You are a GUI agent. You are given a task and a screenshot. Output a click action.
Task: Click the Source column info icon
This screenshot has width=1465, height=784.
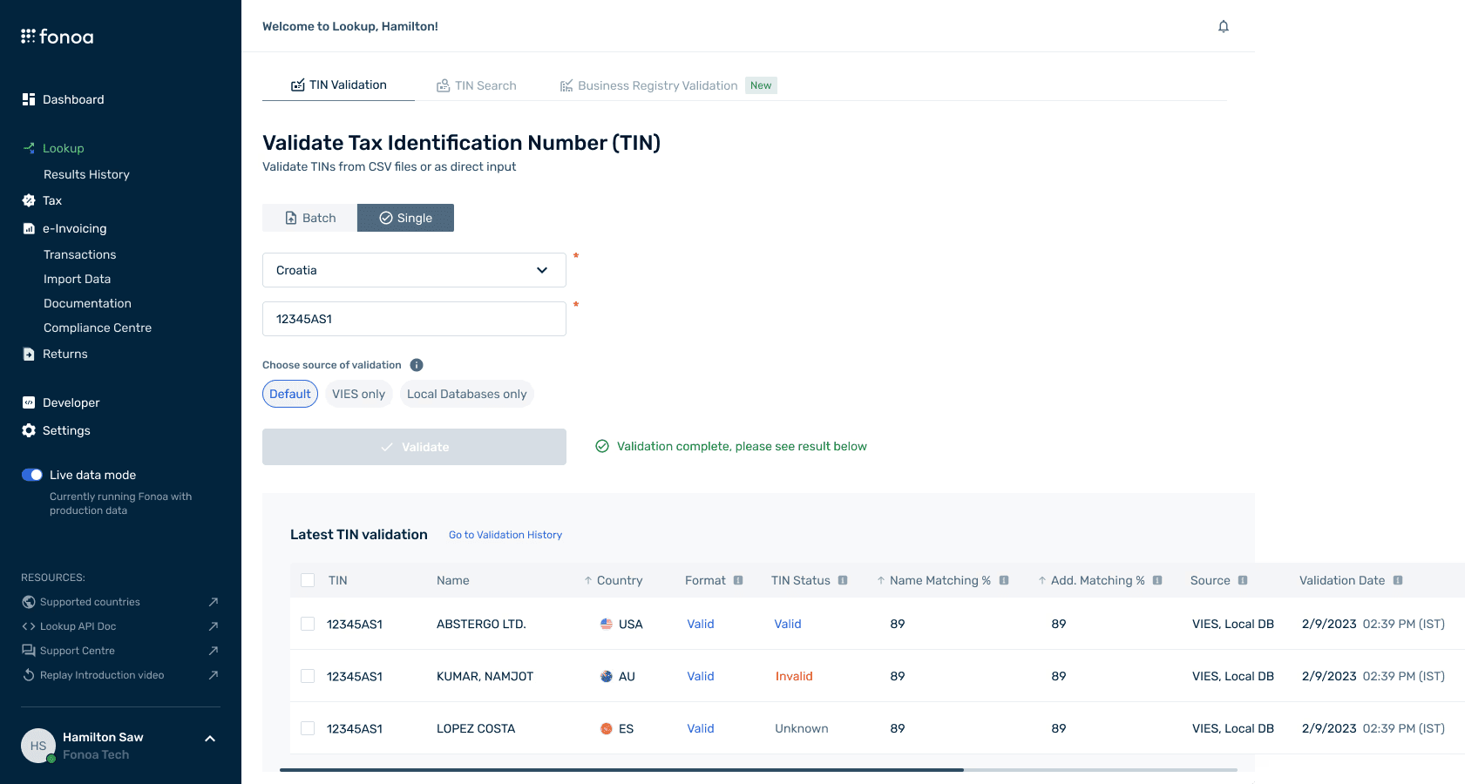(1243, 580)
